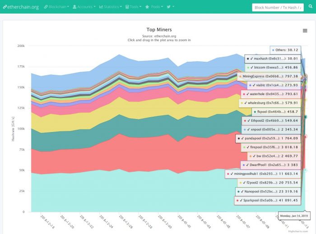Click the f2pool2 tooltip entry
Screen dimensions: 316x234
tap(269, 183)
